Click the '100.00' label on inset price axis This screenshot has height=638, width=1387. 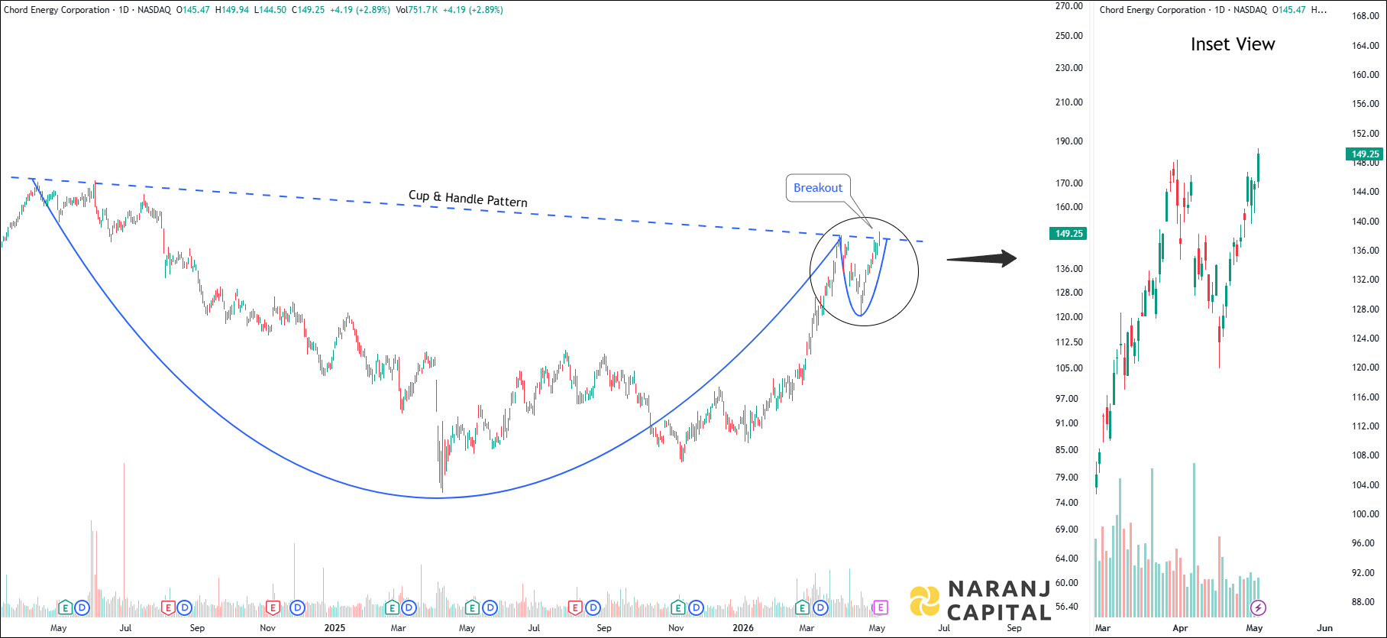(1366, 514)
